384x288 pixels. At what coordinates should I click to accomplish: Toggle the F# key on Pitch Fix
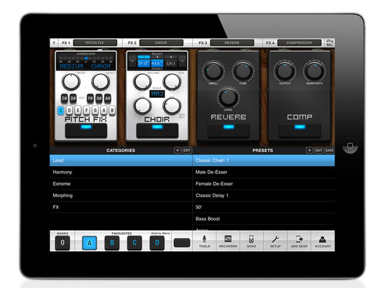point(90,99)
